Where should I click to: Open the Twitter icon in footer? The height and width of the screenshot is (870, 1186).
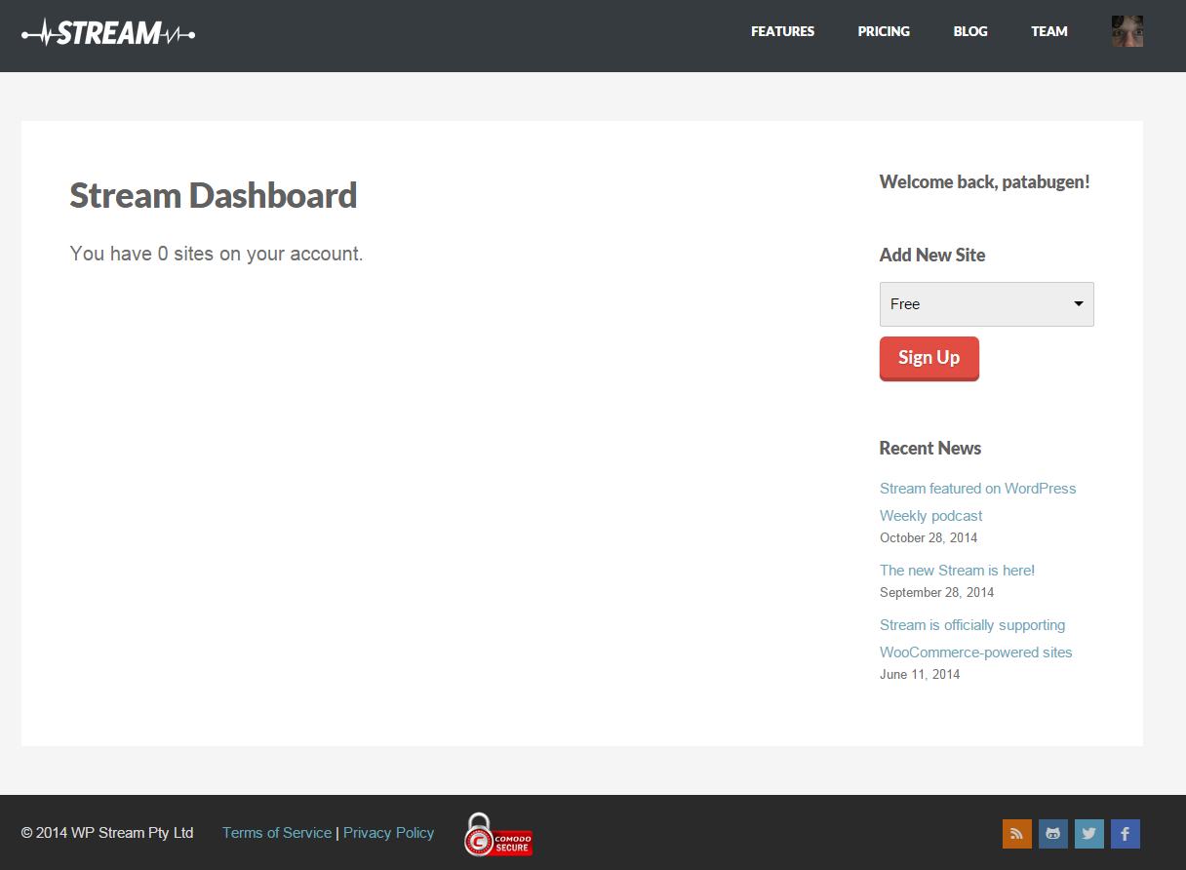[1088, 834]
